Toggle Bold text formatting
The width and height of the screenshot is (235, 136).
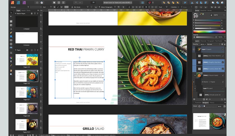tap(55, 7)
